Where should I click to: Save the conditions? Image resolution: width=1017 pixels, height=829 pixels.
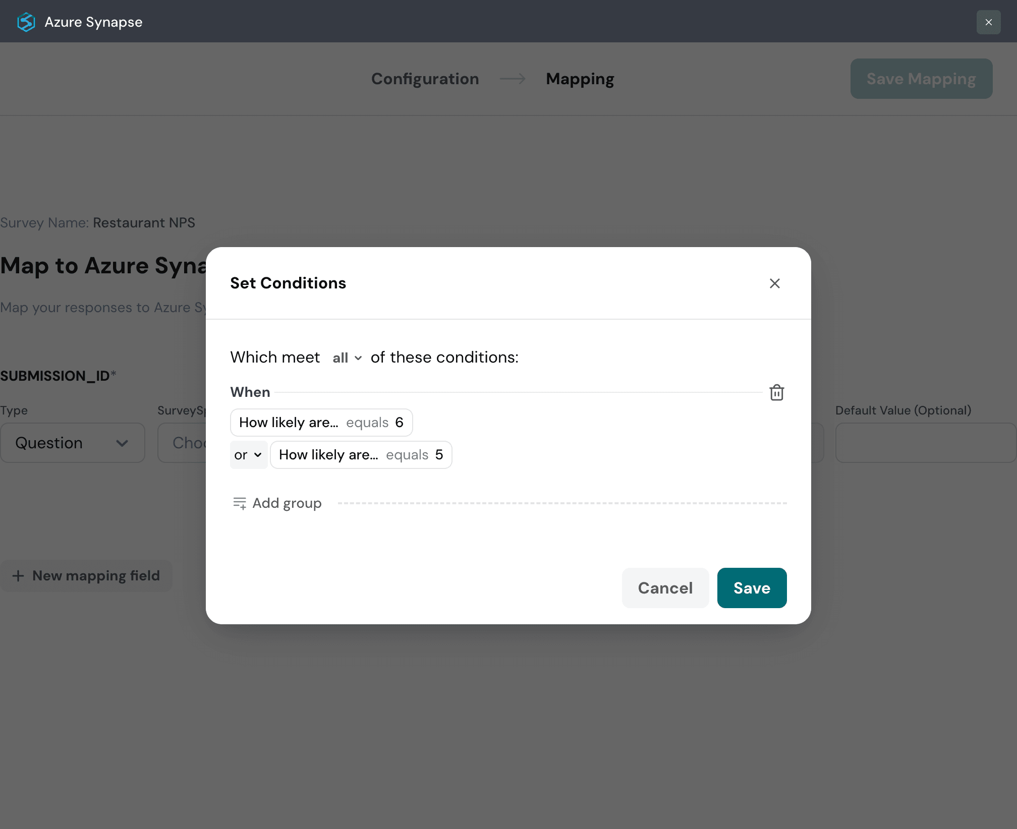click(x=752, y=587)
